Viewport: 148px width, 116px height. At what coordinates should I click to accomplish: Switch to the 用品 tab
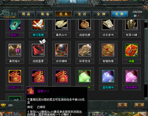[26, 14]
